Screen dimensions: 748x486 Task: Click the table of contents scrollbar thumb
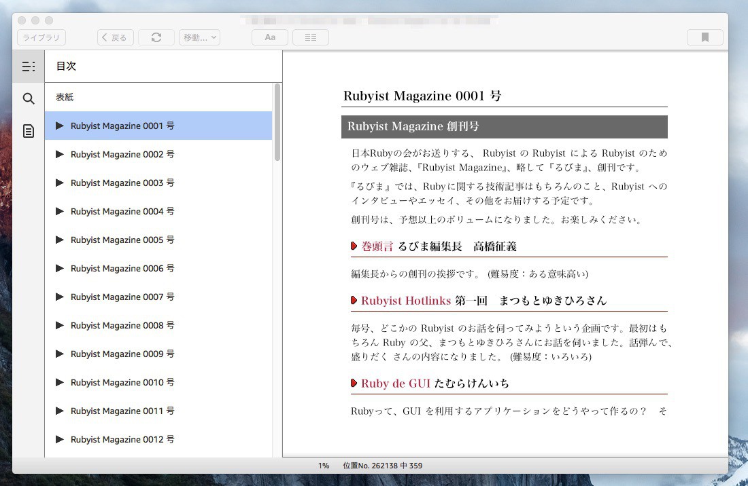coord(277,122)
